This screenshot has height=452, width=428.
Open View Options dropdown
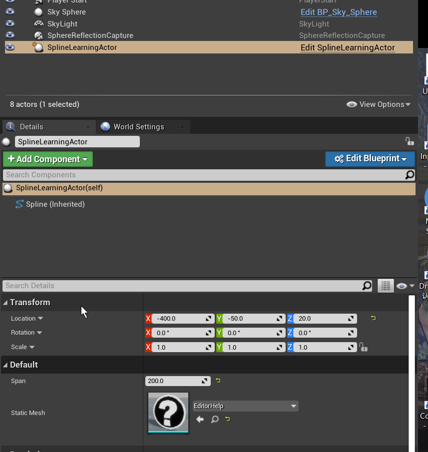(379, 104)
